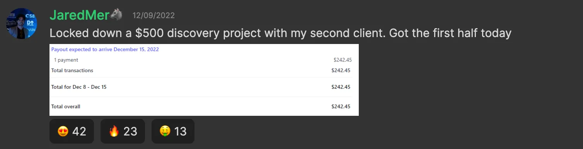583x149 pixels.
Task: Toggle the heart-eyes emoji reaction
Action: pos(72,131)
